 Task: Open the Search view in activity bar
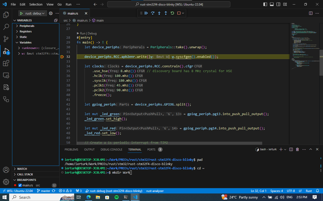pos(6,27)
